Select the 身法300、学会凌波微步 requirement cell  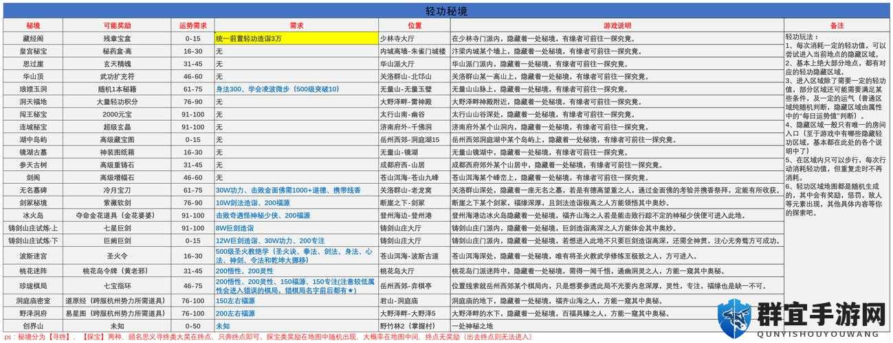(x=296, y=89)
